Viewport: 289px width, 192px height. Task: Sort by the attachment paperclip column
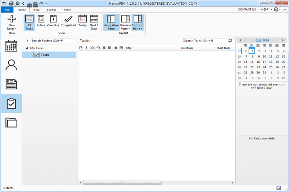point(116,48)
